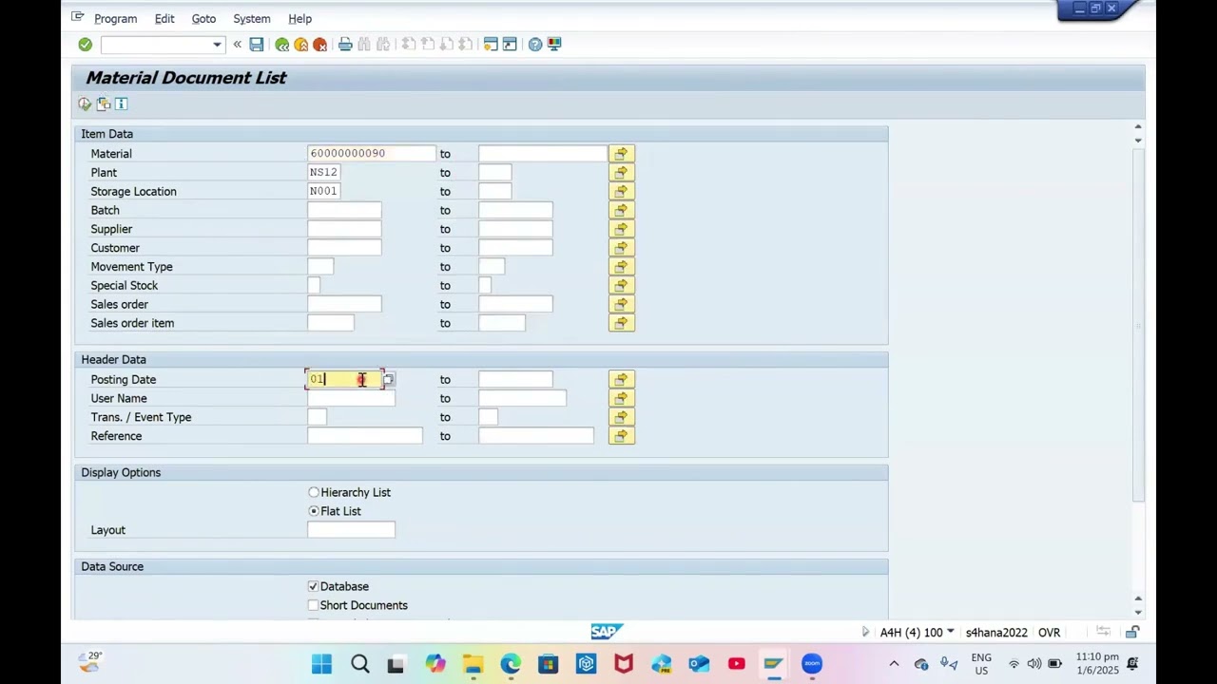The image size is (1217, 684).
Task: Open the System menu
Action: 252,18
